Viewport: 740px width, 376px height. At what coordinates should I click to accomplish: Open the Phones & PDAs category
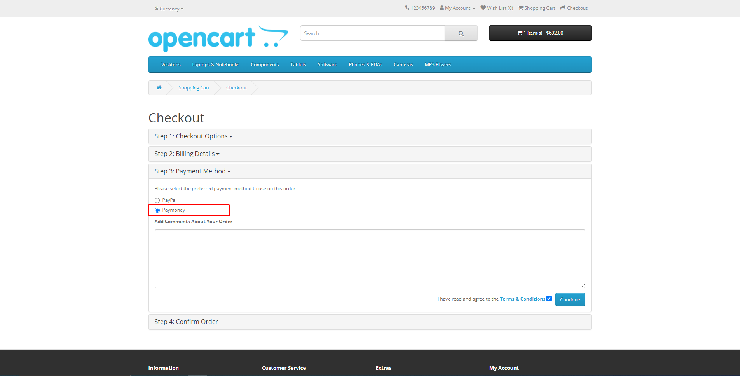click(x=365, y=65)
